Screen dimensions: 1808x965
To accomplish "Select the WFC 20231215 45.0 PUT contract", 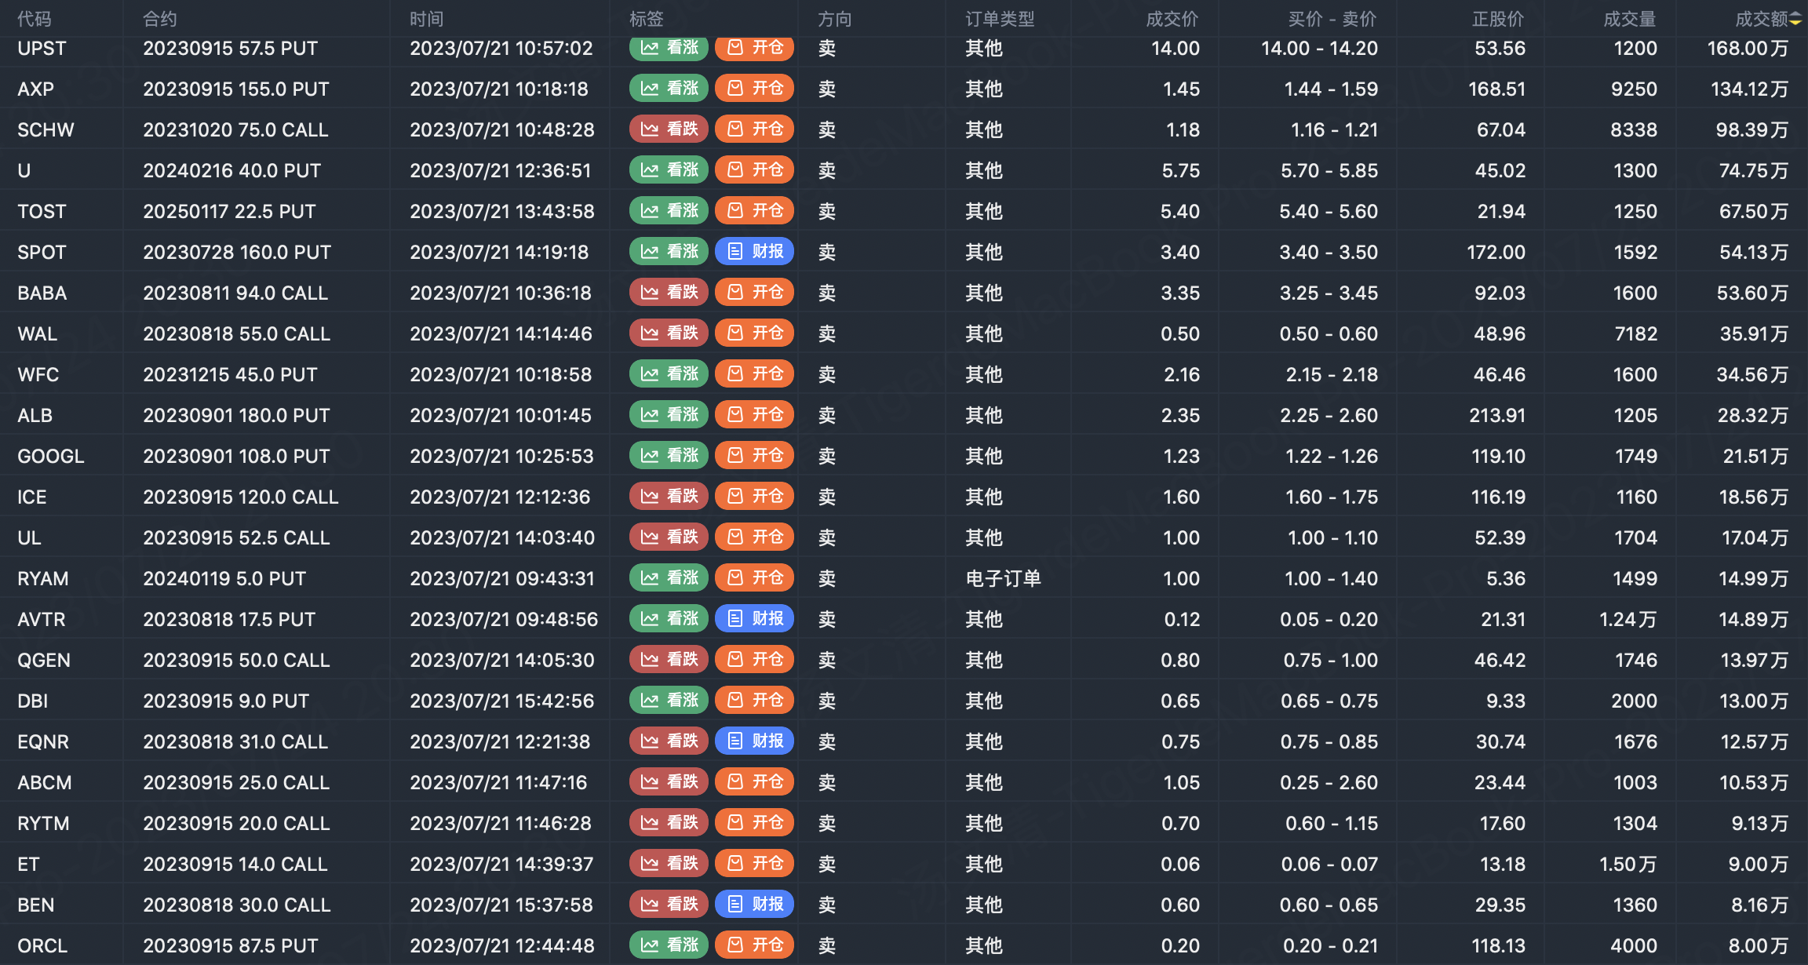I will (230, 374).
